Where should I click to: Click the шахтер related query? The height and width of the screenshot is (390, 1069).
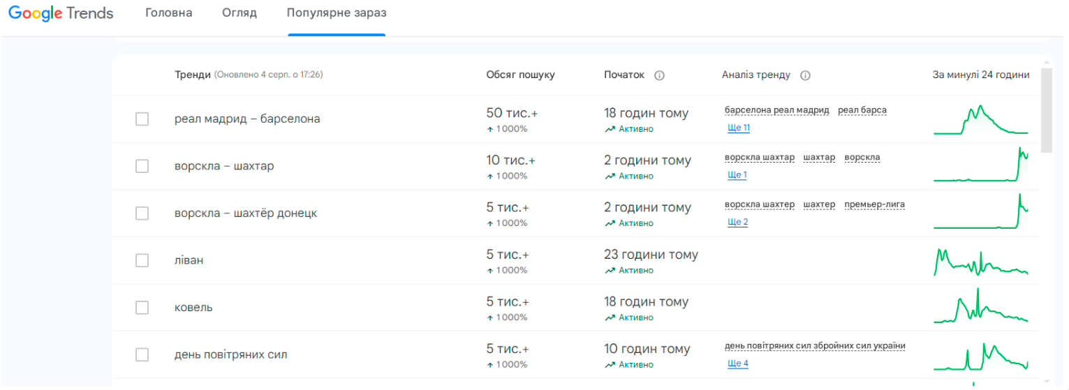point(819,204)
